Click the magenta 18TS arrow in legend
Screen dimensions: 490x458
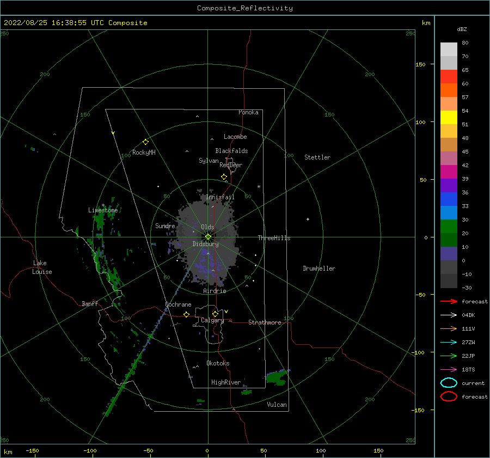point(449,370)
